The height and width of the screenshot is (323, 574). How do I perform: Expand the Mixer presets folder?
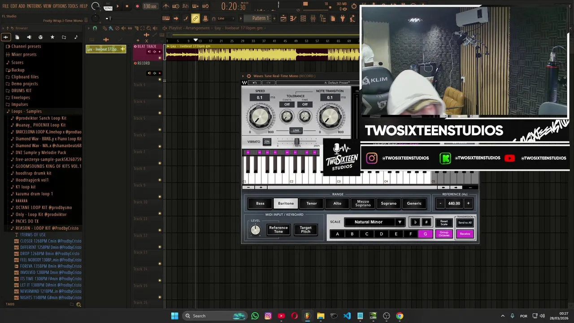tap(24, 54)
